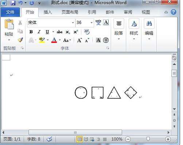Click the Phonetic Guide wén icon
This screenshot has width=183, height=145.
click(98, 23)
